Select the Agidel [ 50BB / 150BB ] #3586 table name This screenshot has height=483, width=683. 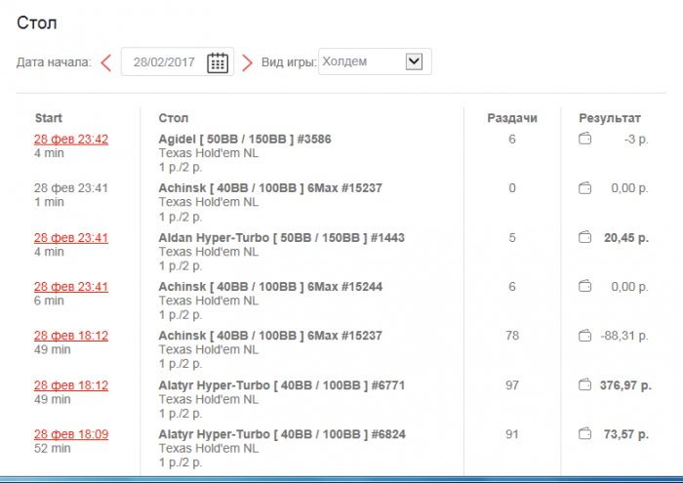245,140
